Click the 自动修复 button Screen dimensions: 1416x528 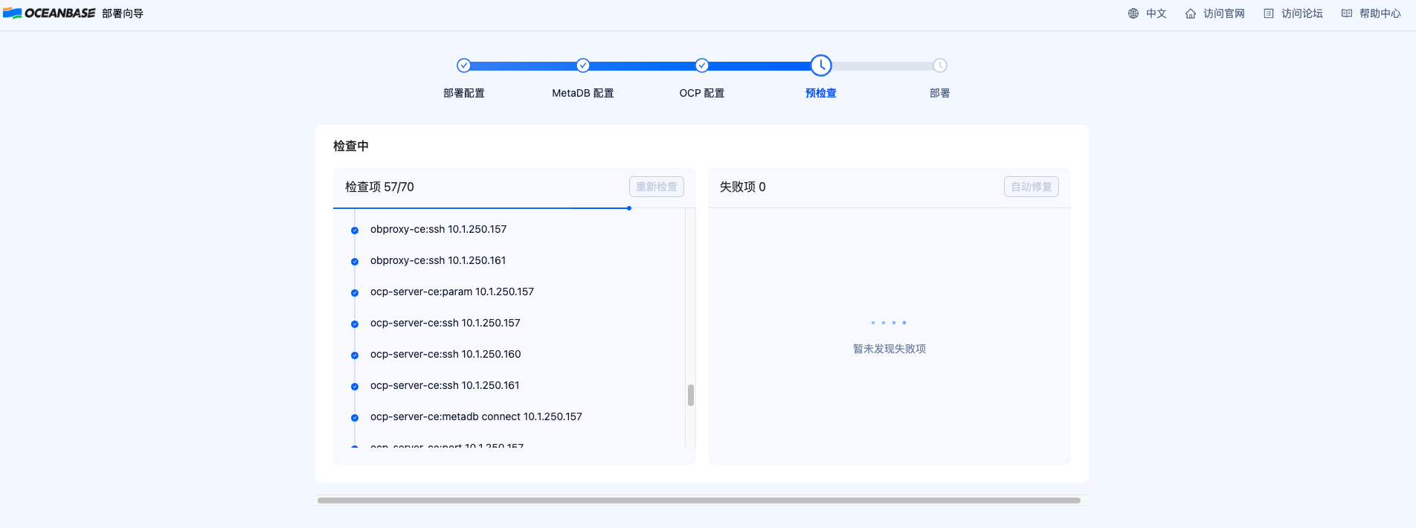[1032, 187]
